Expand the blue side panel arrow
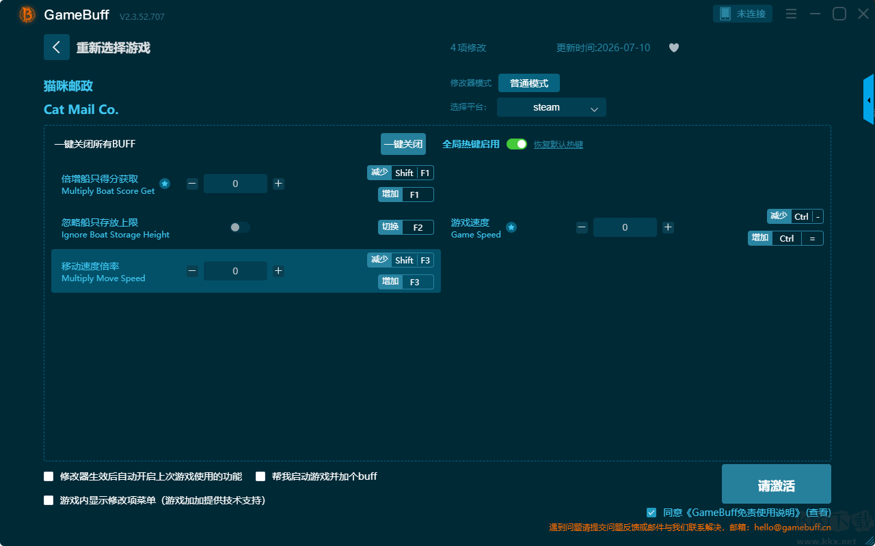 869,100
